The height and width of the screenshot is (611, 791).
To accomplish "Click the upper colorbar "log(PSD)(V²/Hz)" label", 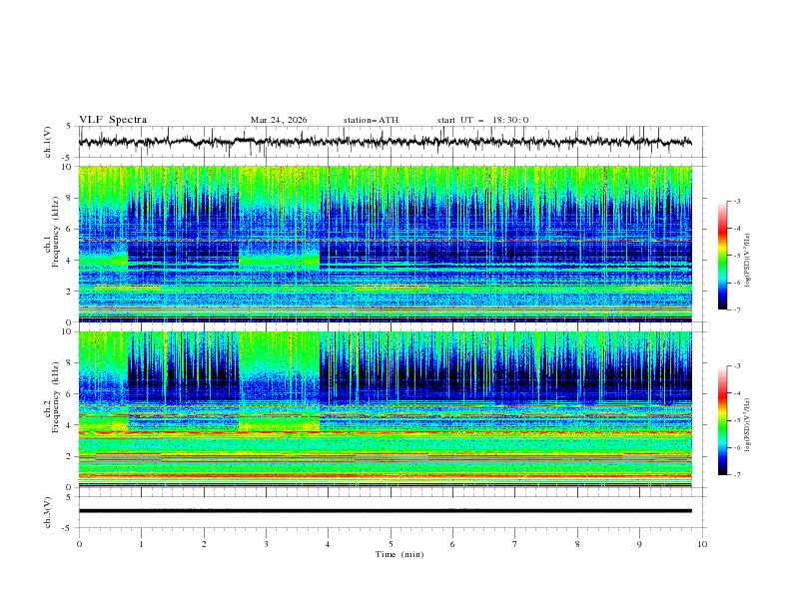I will [747, 261].
